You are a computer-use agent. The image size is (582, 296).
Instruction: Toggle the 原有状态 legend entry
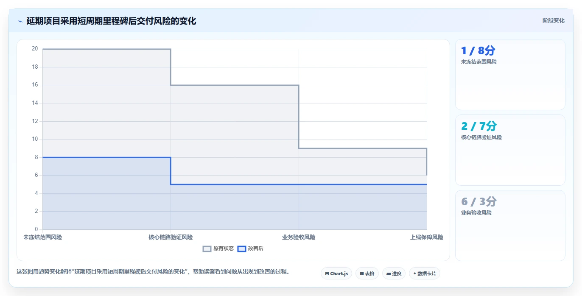click(x=218, y=249)
